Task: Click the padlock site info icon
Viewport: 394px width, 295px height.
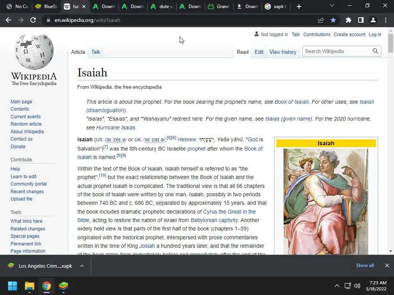Action: point(48,20)
